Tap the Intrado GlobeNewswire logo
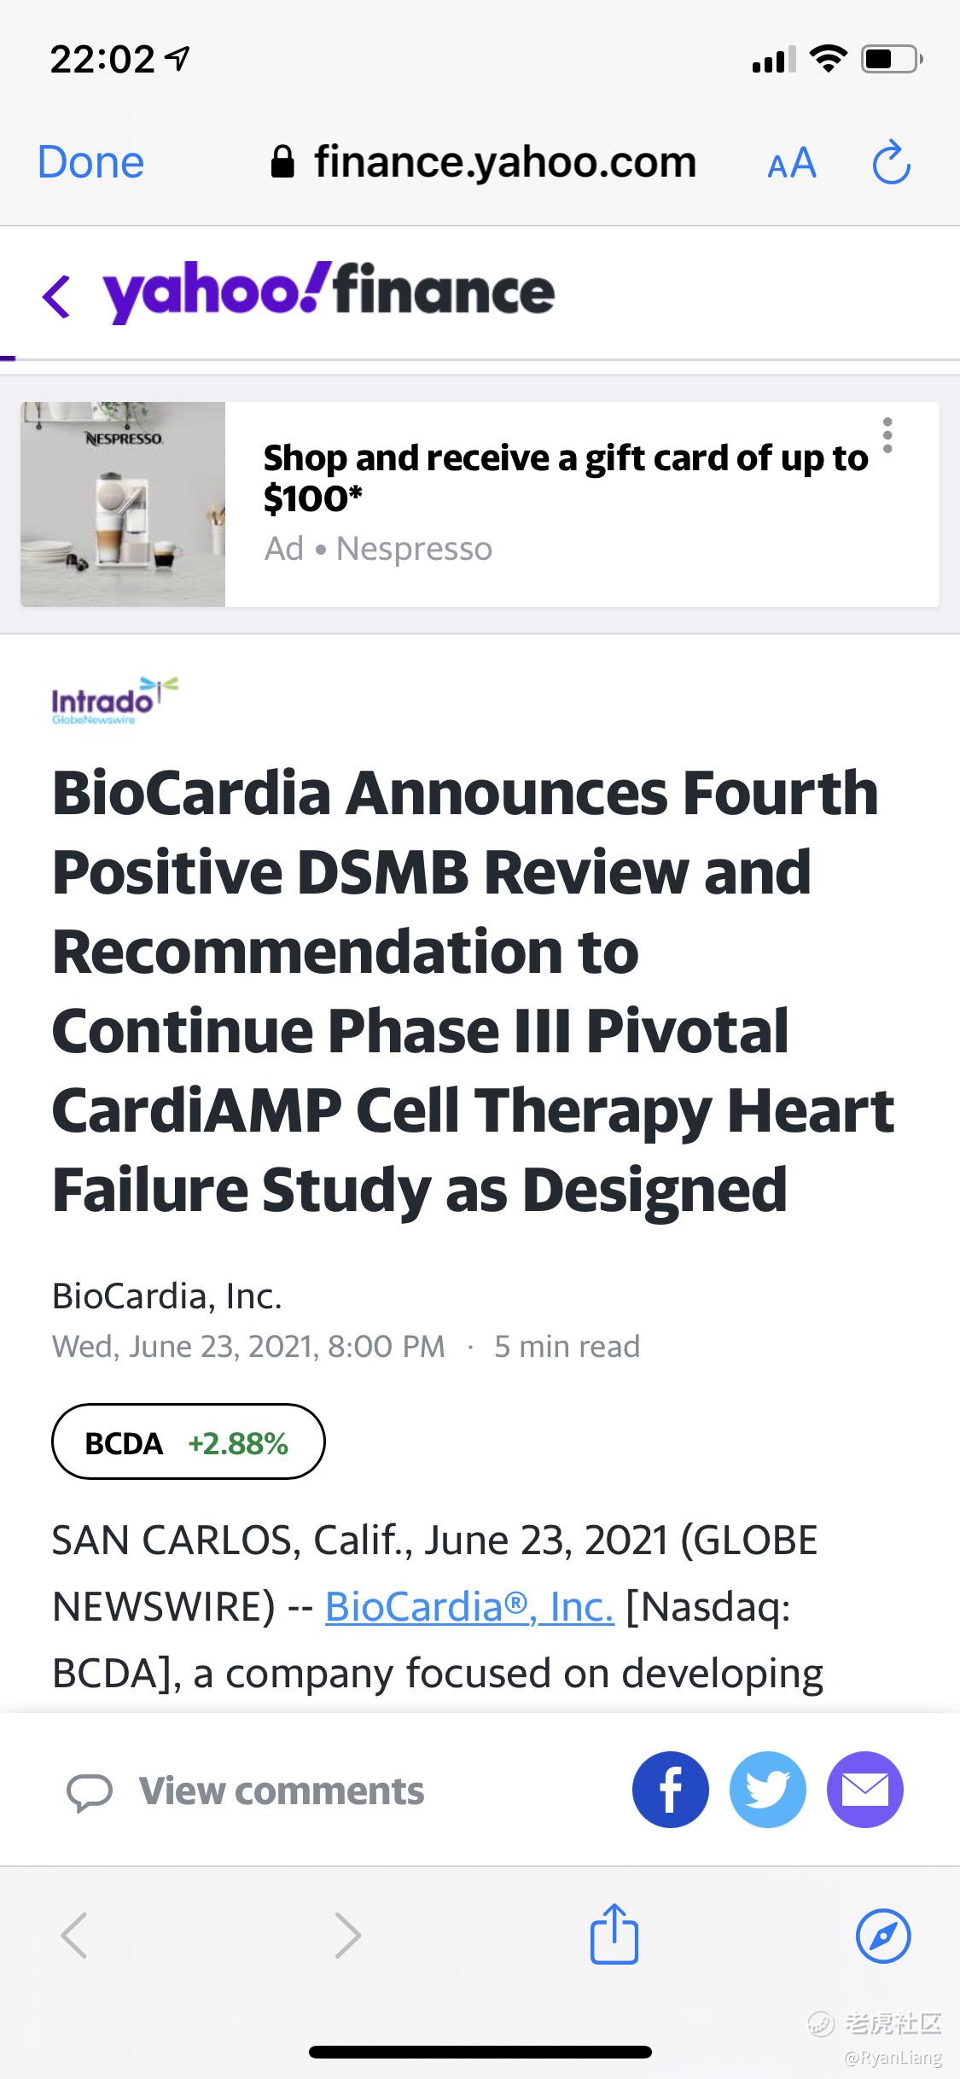The width and height of the screenshot is (960, 2079). 114,701
